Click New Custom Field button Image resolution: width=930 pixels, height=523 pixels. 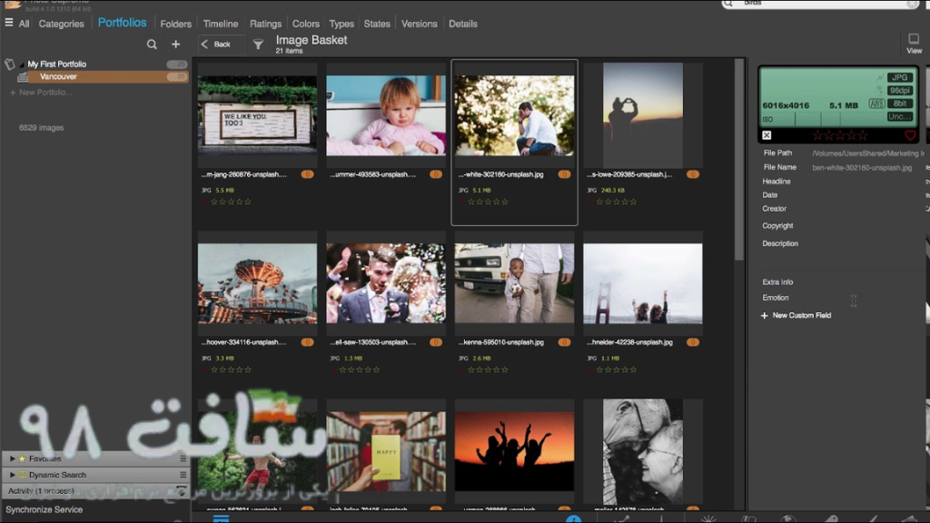796,315
